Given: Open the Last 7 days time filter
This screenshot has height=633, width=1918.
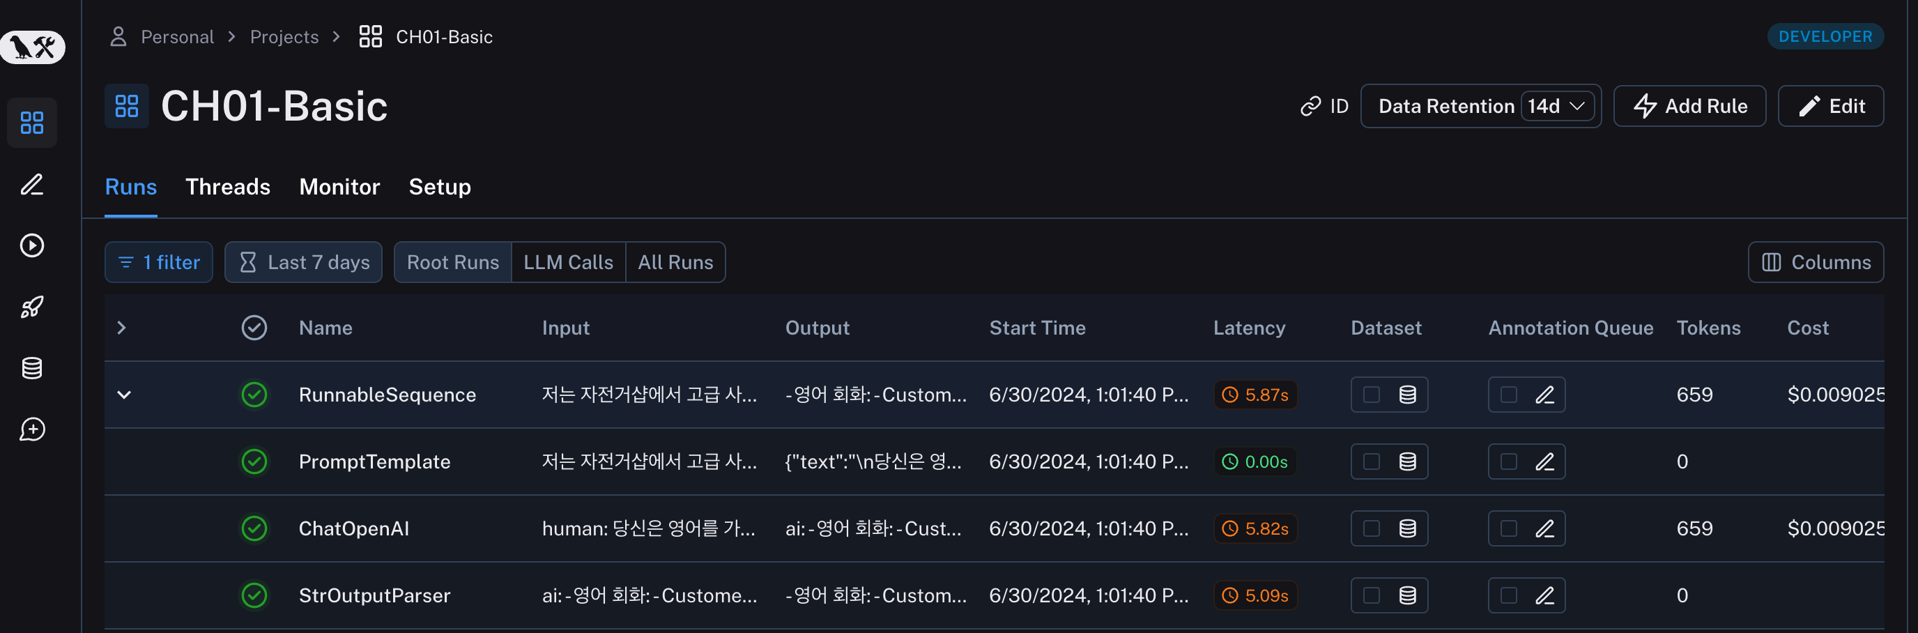Looking at the screenshot, I should tap(303, 262).
